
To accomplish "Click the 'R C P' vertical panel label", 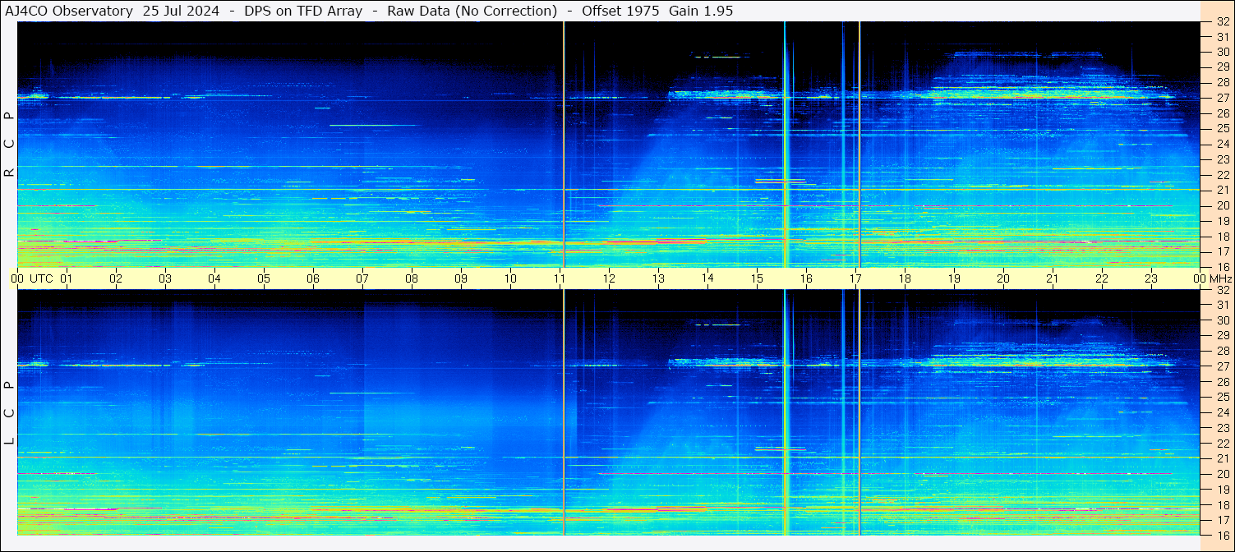I will pyautogui.click(x=9, y=144).
